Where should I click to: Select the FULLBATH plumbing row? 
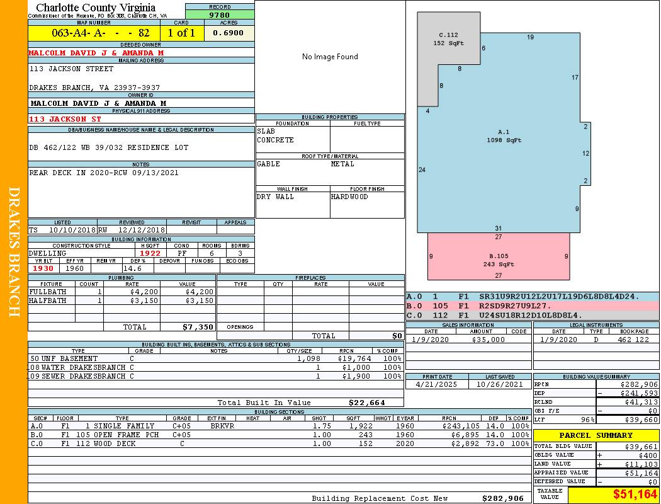121,292
